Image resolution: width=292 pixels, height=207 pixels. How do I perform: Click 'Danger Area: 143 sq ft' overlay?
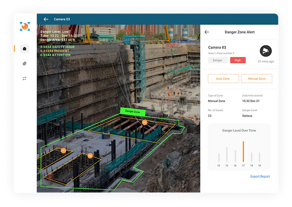click(x=58, y=40)
